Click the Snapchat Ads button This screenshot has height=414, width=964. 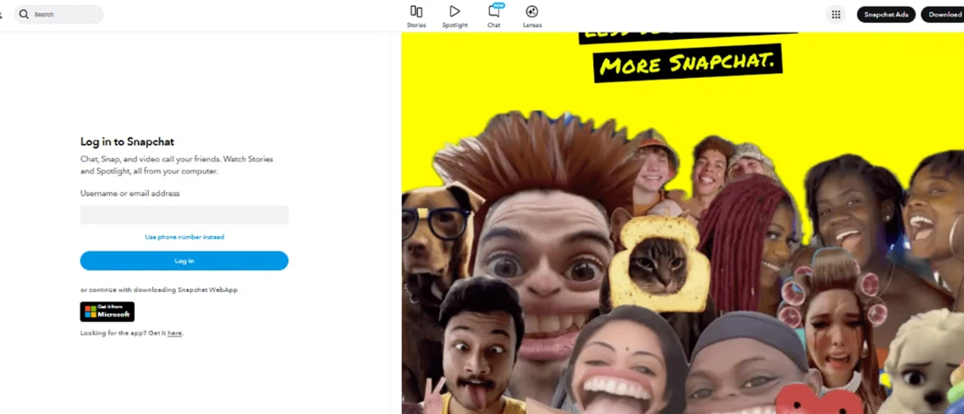(x=886, y=14)
